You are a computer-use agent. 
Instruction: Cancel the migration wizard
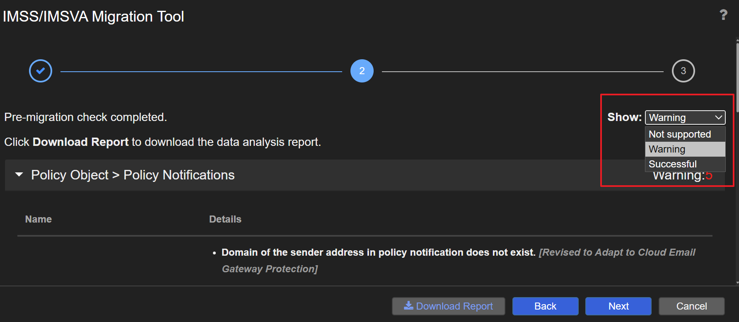(x=691, y=306)
